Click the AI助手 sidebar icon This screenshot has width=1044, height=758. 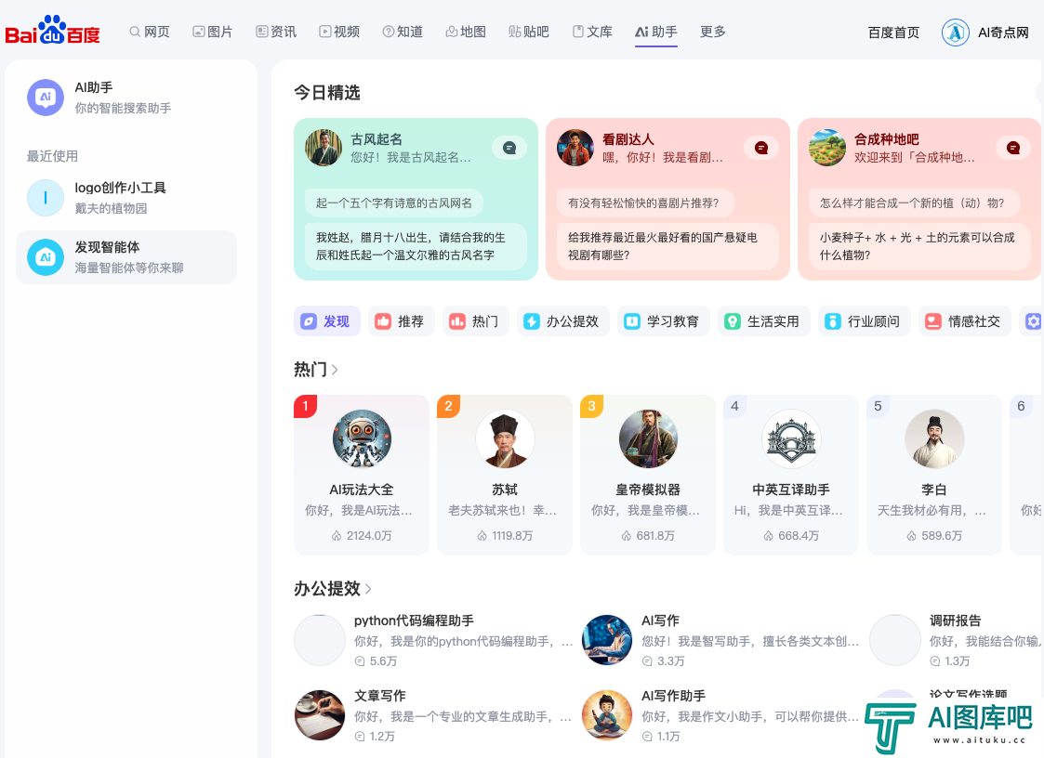click(46, 98)
